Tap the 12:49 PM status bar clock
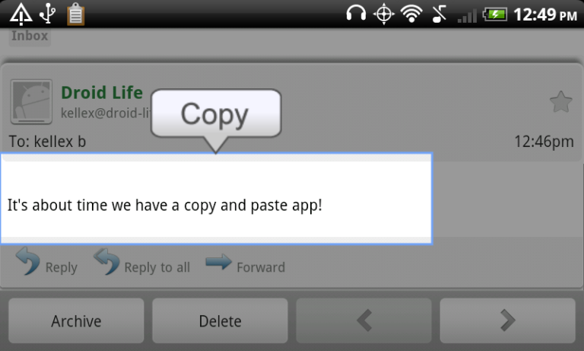 point(546,15)
